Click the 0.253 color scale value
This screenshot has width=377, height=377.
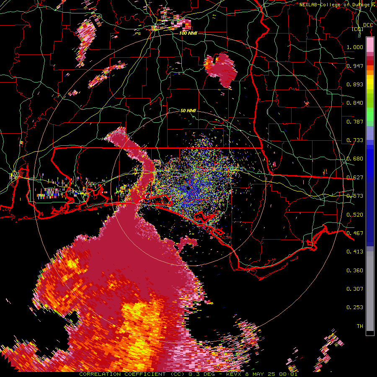[x=355, y=307]
